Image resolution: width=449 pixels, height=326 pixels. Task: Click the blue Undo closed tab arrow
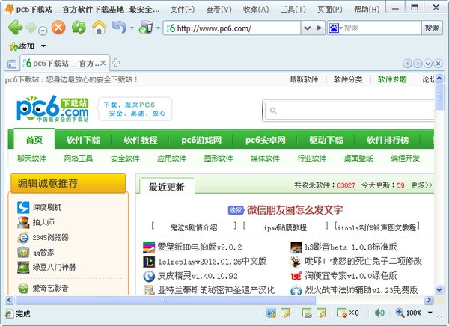point(120,28)
